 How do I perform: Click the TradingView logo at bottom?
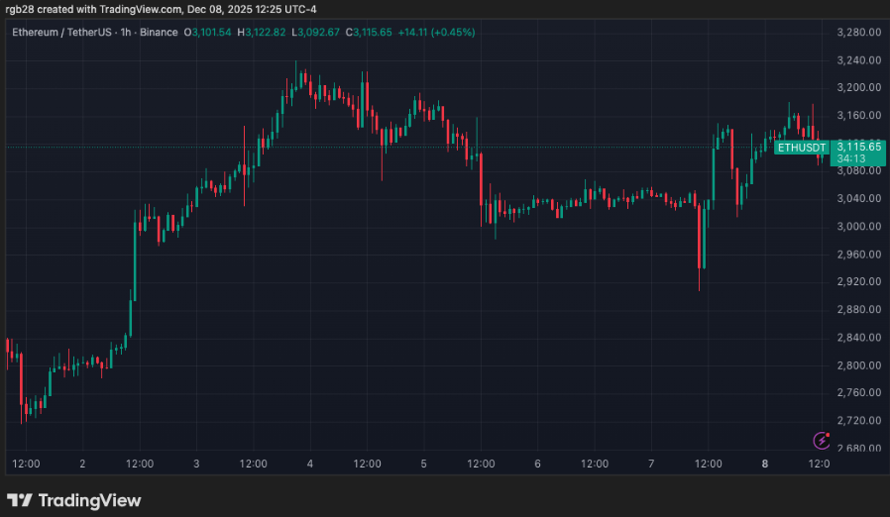[x=73, y=500]
